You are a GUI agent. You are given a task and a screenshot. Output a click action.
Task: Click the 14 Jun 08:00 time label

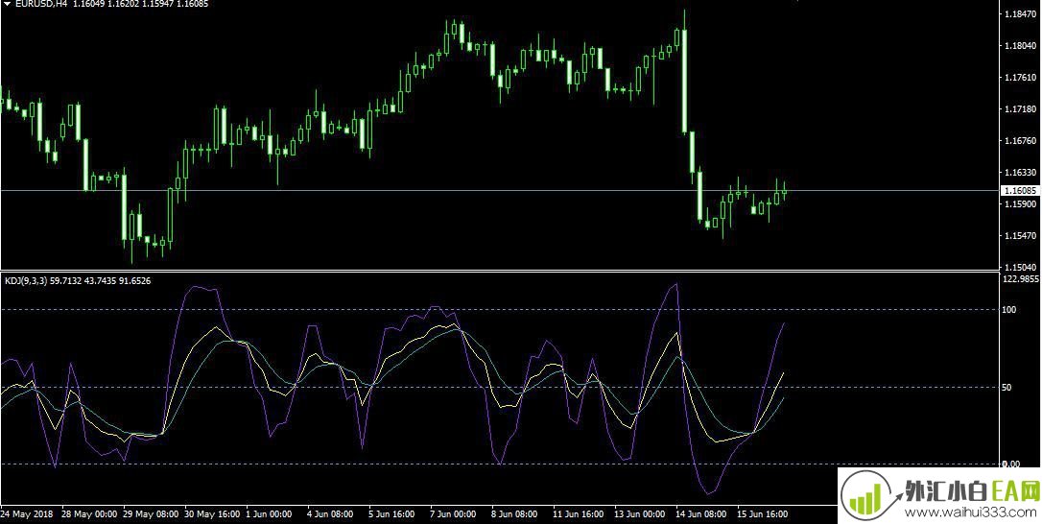coord(701,514)
